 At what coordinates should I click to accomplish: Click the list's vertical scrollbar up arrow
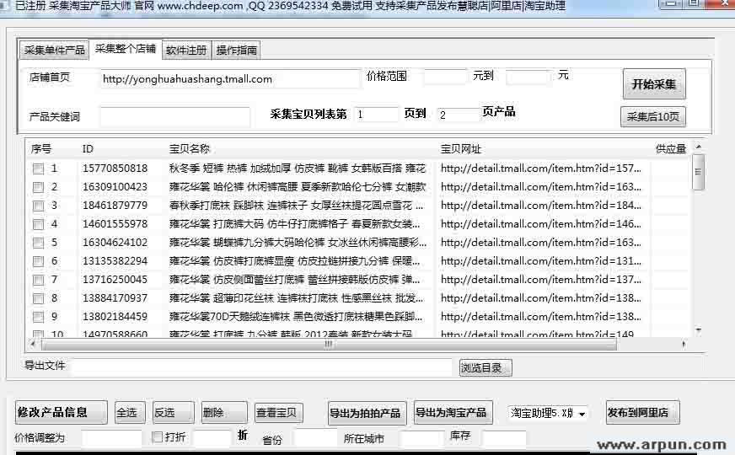click(x=699, y=147)
